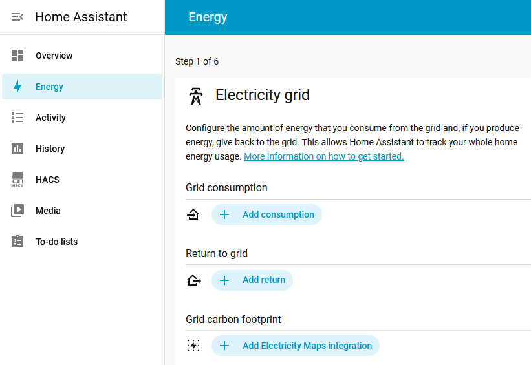This screenshot has height=365, width=531.
Task: Open the Overview sidebar item
Action: [x=82, y=56]
